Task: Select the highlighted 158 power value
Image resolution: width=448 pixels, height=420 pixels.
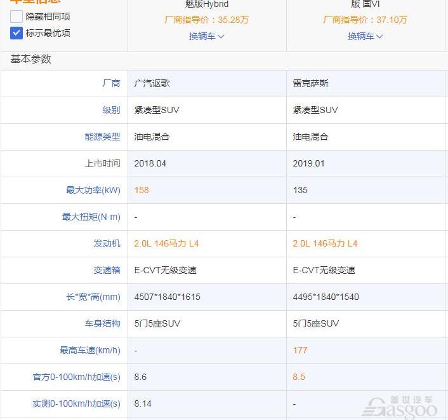Action: [x=142, y=190]
